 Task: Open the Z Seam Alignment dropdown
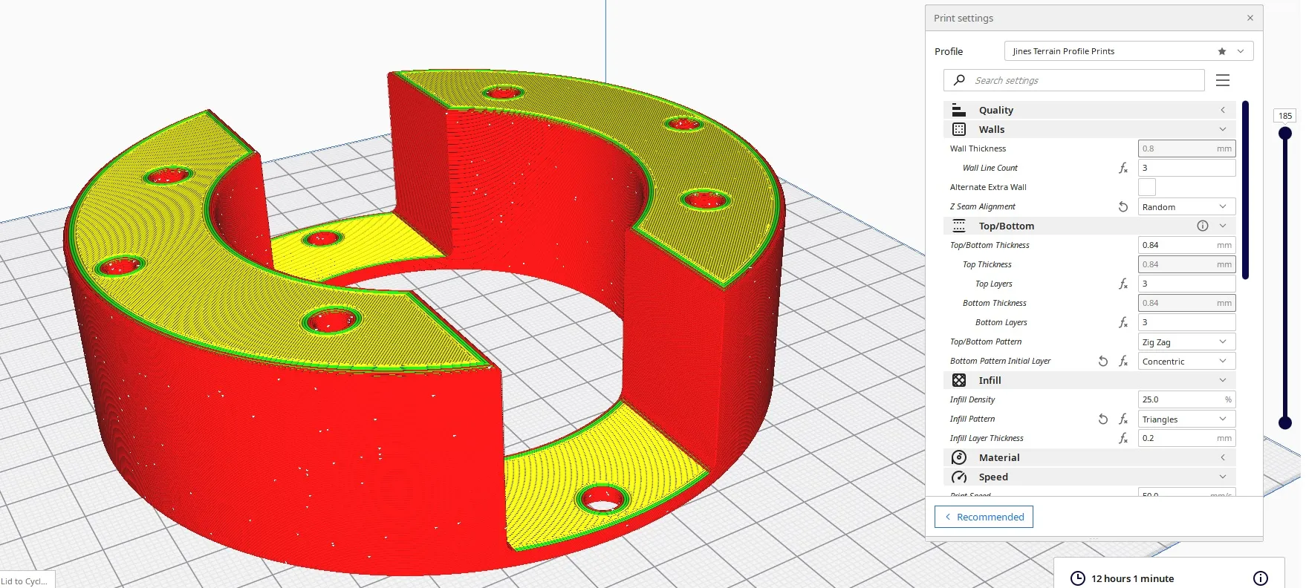[x=1186, y=207]
